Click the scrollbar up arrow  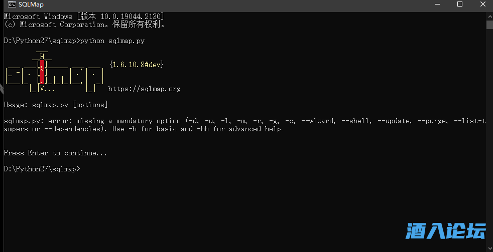tap(489, 15)
